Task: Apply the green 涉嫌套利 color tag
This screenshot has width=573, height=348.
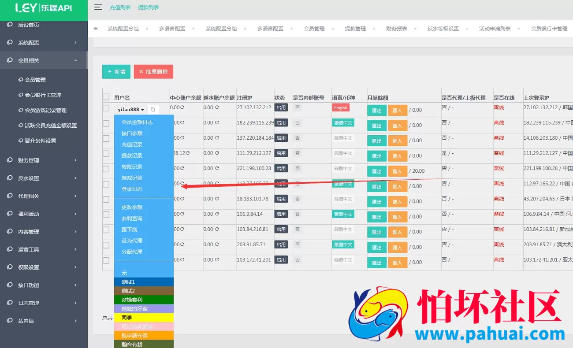Action: click(144, 300)
